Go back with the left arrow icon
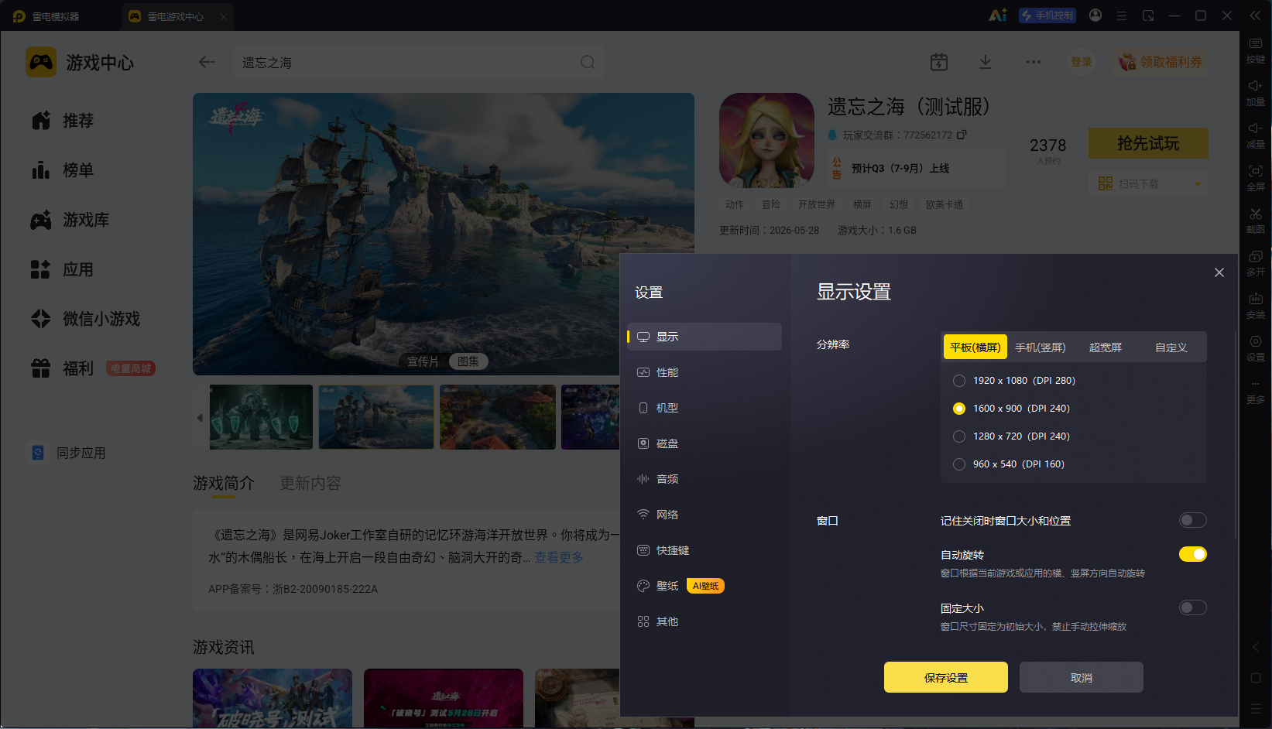The width and height of the screenshot is (1272, 729). coord(206,62)
